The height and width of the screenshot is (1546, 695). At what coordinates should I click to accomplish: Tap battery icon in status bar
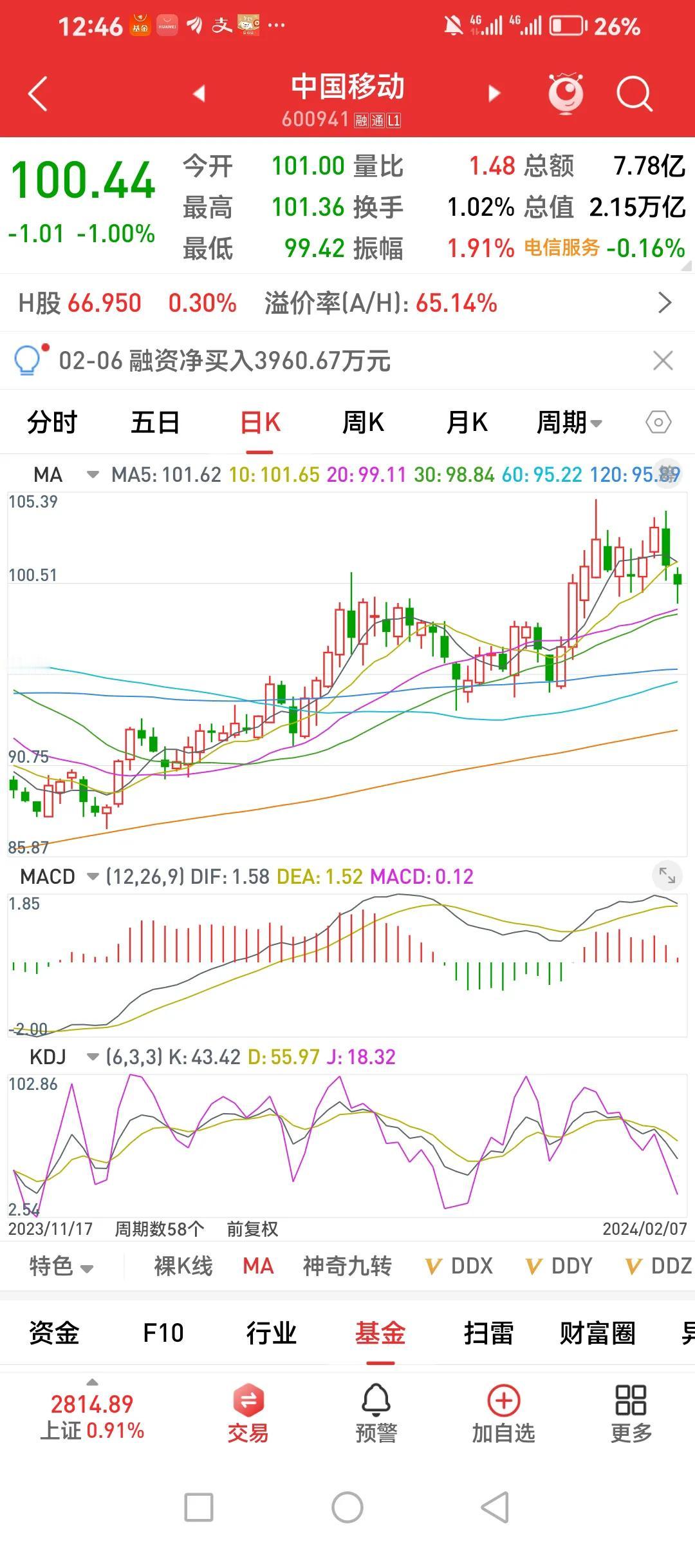568,26
